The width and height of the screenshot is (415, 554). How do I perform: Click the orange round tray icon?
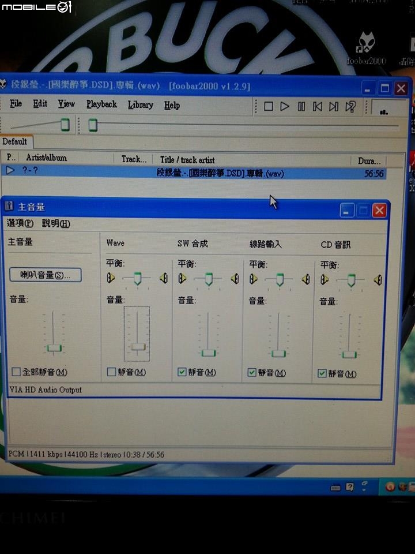[x=390, y=487]
